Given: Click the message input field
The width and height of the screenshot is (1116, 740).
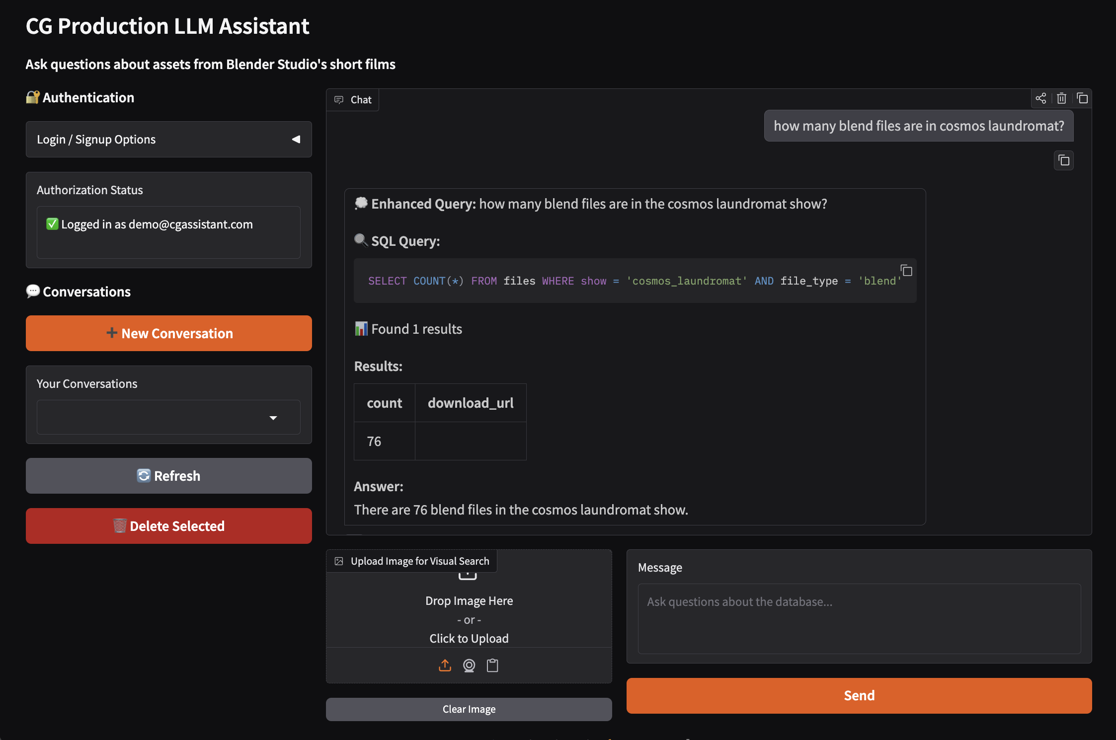Looking at the screenshot, I should (859, 619).
